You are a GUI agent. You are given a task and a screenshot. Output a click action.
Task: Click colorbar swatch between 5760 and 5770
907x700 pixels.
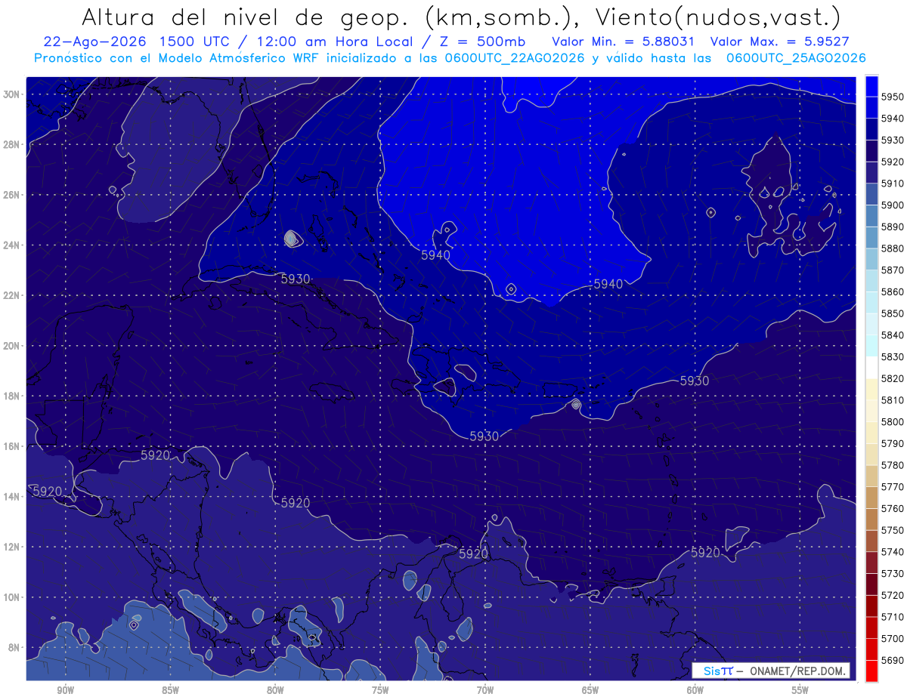[871, 498]
